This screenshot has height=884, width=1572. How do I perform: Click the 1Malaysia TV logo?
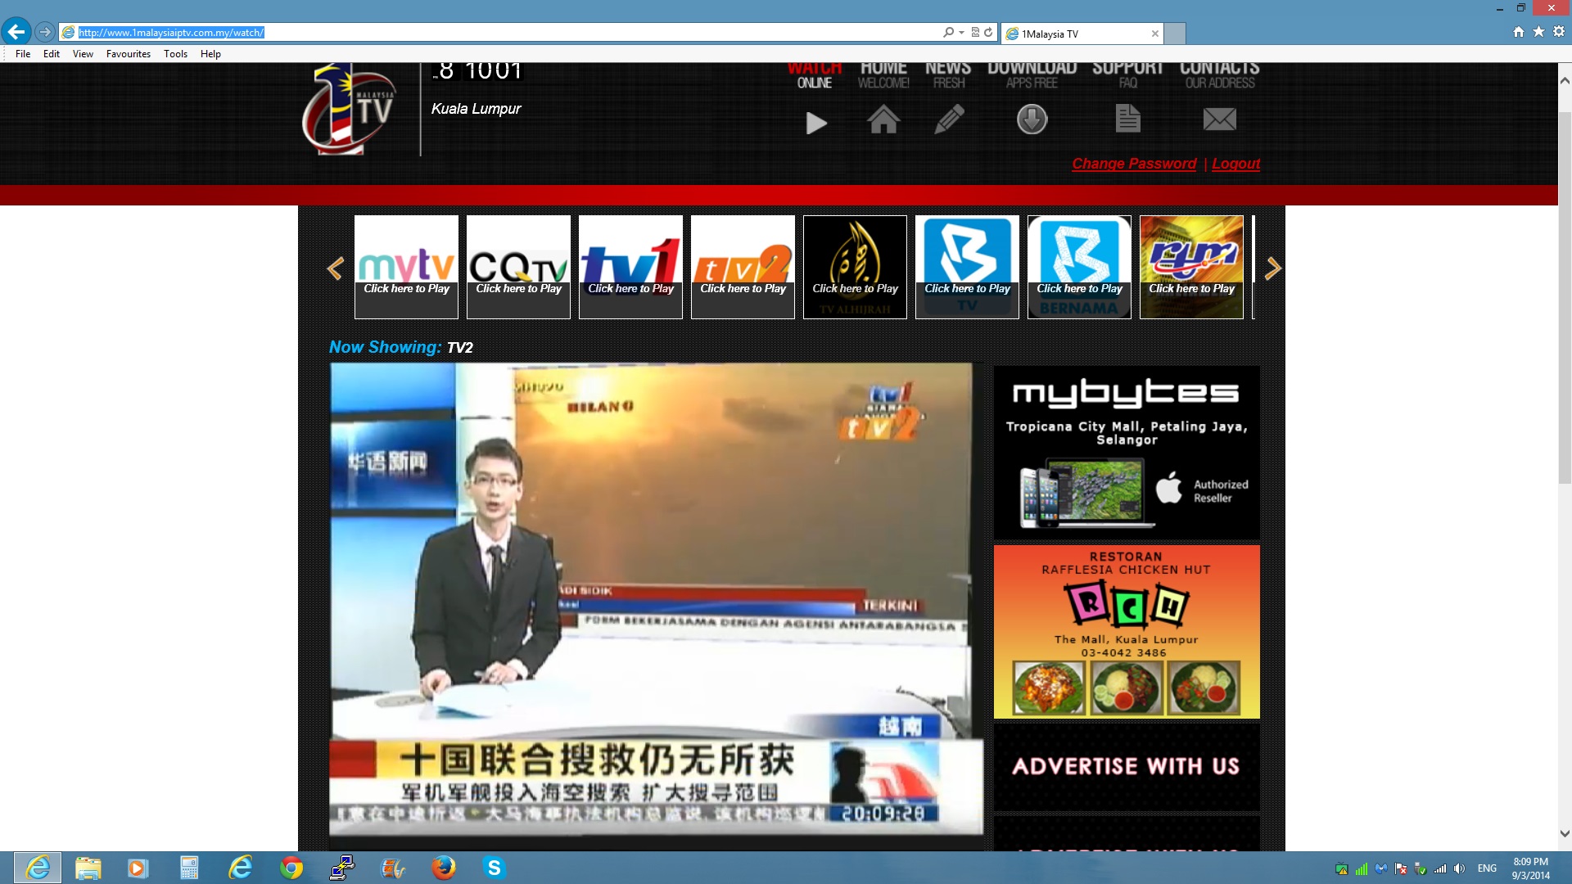(x=349, y=110)
